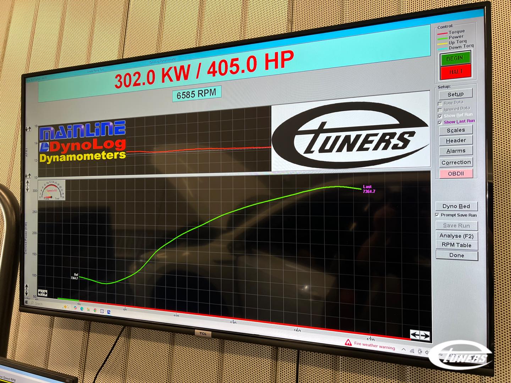Screen dimensions: 511x383
Task: Click the AFR graph vertical scale arrows icon
Action: coord(28,129)
